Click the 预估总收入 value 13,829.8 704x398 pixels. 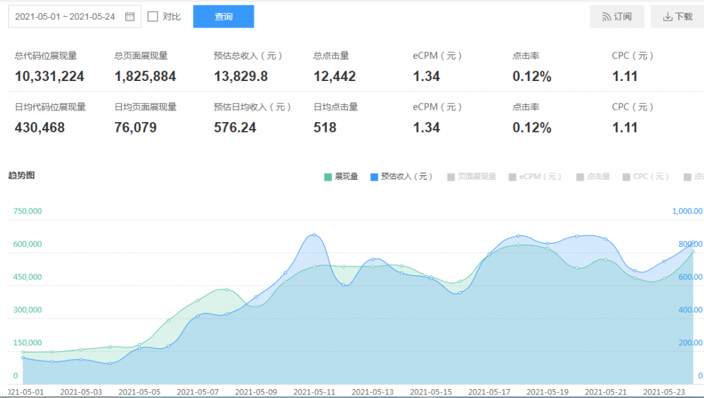[241, 76]
